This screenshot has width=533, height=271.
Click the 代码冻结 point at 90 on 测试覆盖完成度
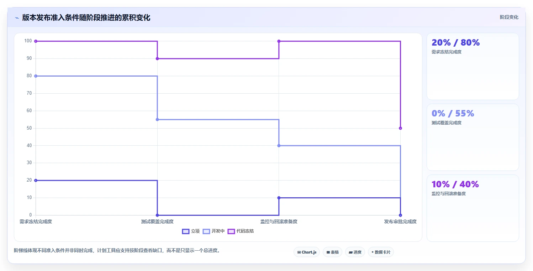point(157,58)
